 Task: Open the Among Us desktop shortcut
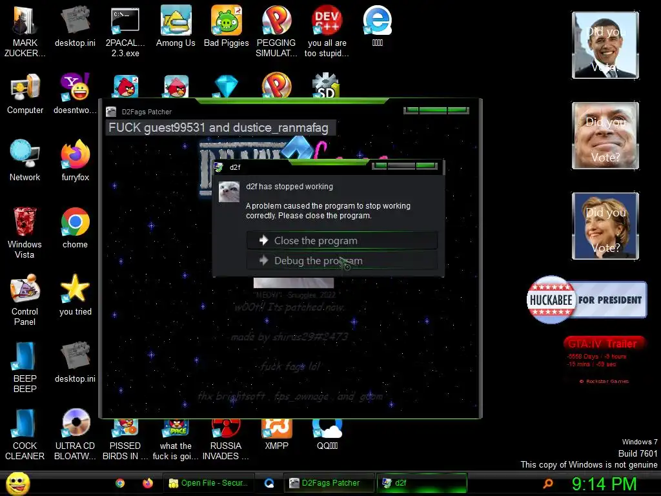pos(176,26)
